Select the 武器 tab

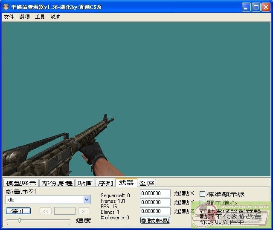[x=126, y=182]
